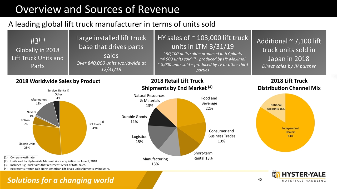The height and width of the screenshot is (189, 337).
Task: Select '2018 Retail Lift Truck Shipments' chart heading
Action: pyautogui.click(x=177, y=84)
